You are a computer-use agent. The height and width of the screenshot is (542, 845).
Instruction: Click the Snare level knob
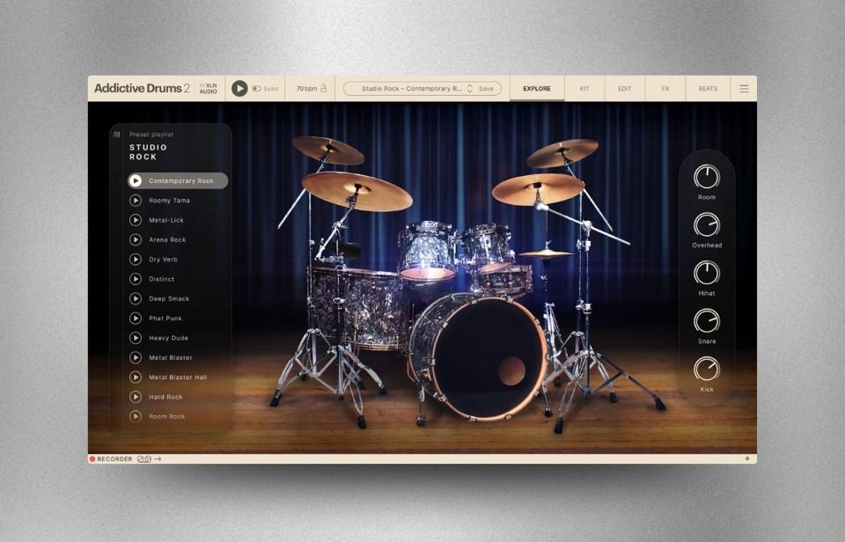(x=707, y=321)
